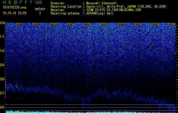Screen dimensions: 178x113
Task: Click the 2229 time marker
Action: click(155, 24)
